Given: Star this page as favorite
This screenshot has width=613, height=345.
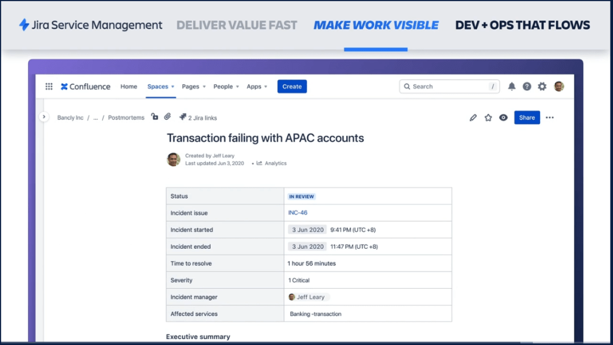Looking at the screenshot, I should pos(488,118).
